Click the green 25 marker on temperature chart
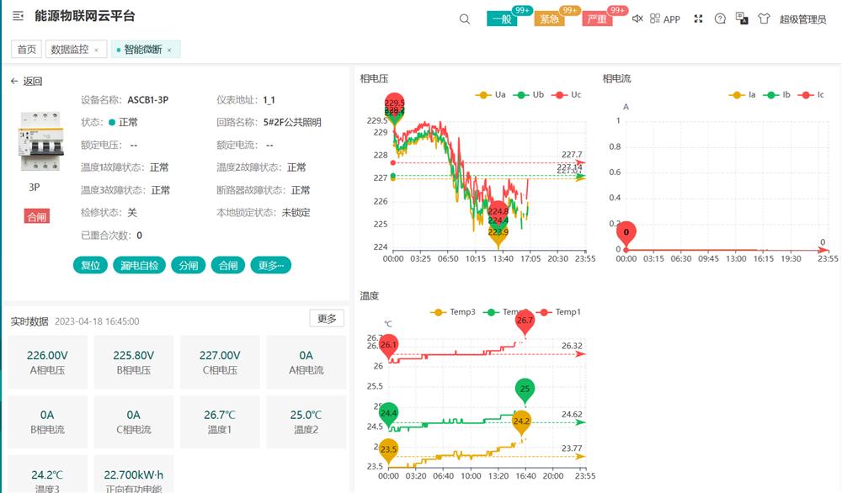This screenshot has width=842, height=493. click(x=525, y=390)
